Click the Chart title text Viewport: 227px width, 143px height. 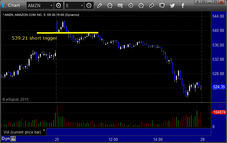pyautogui.click(x=14, y=5)
